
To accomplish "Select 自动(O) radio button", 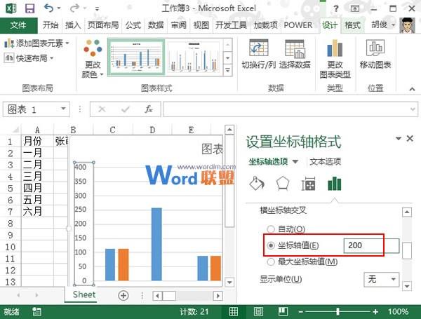I will [271, 229].
